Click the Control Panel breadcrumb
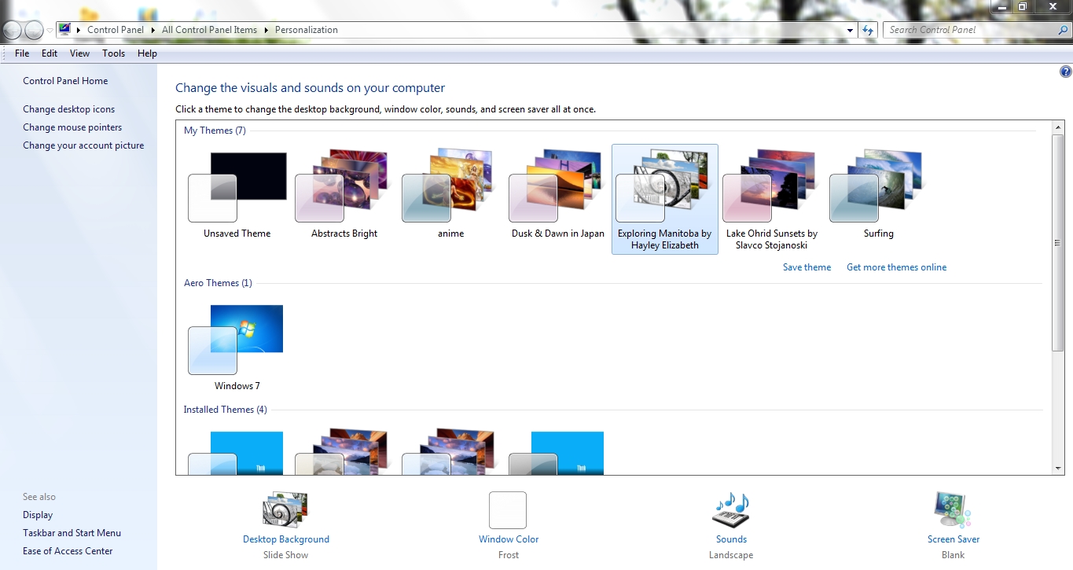Viewport: 1073px width, 570px height. click(x=116, y=30)
